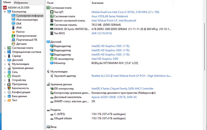Expand the Системная плата tree node
Screen dimensions: 207x130
(5, 48)
